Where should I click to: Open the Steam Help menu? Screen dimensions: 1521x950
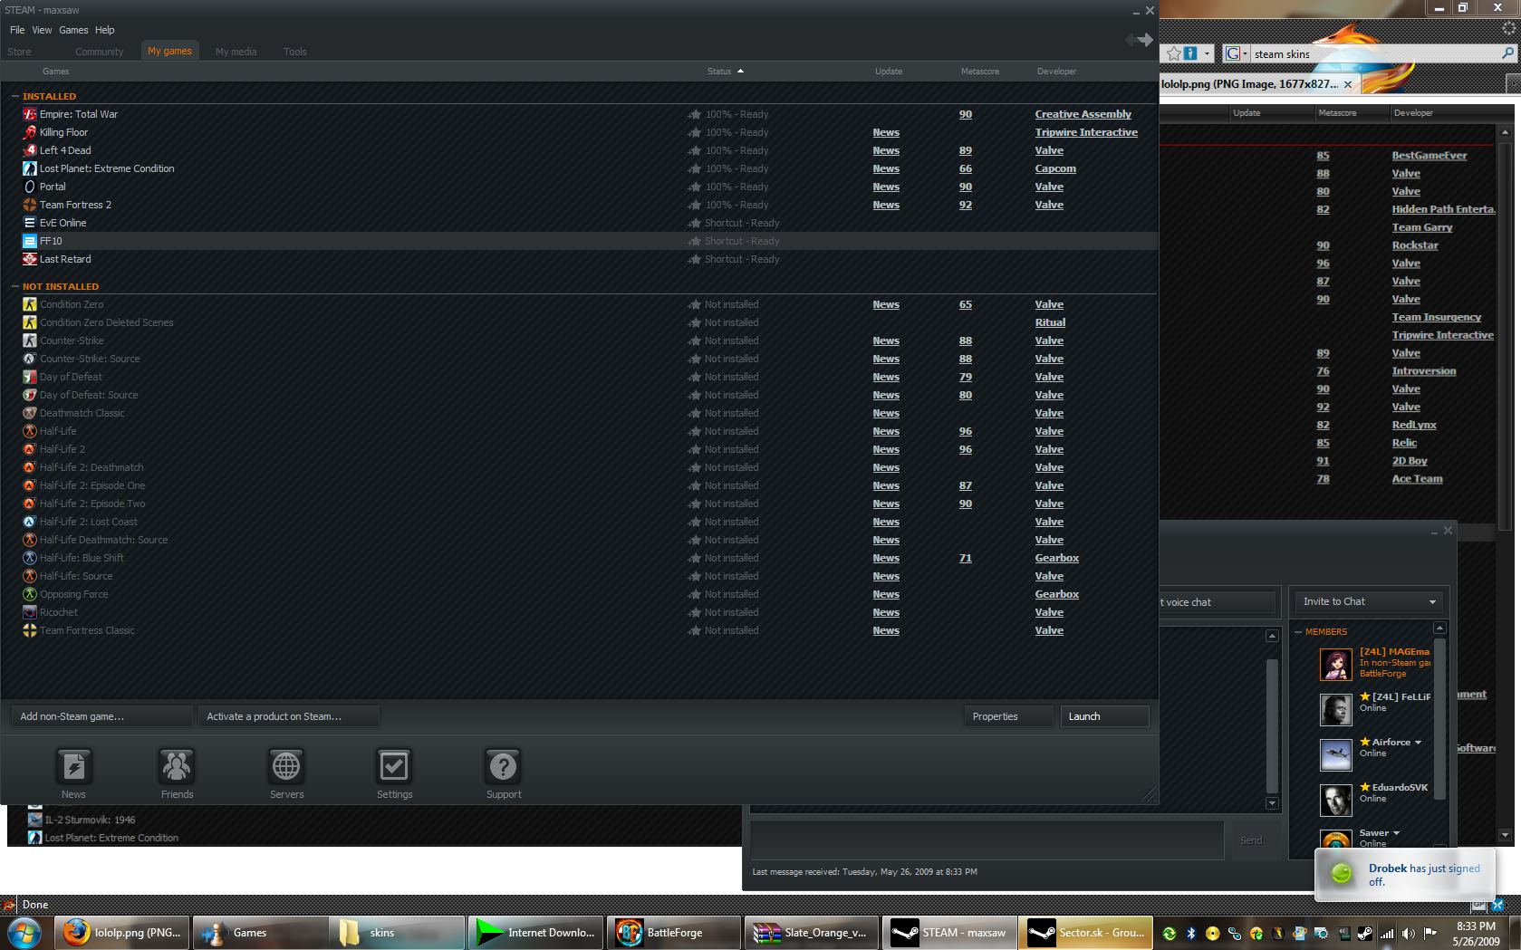[105, 30]
